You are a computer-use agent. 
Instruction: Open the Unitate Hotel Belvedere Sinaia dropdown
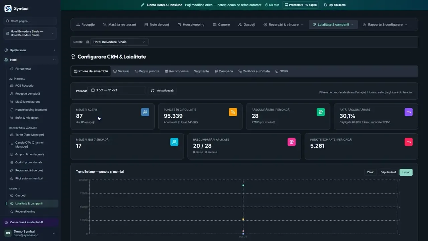pos(119,42)
